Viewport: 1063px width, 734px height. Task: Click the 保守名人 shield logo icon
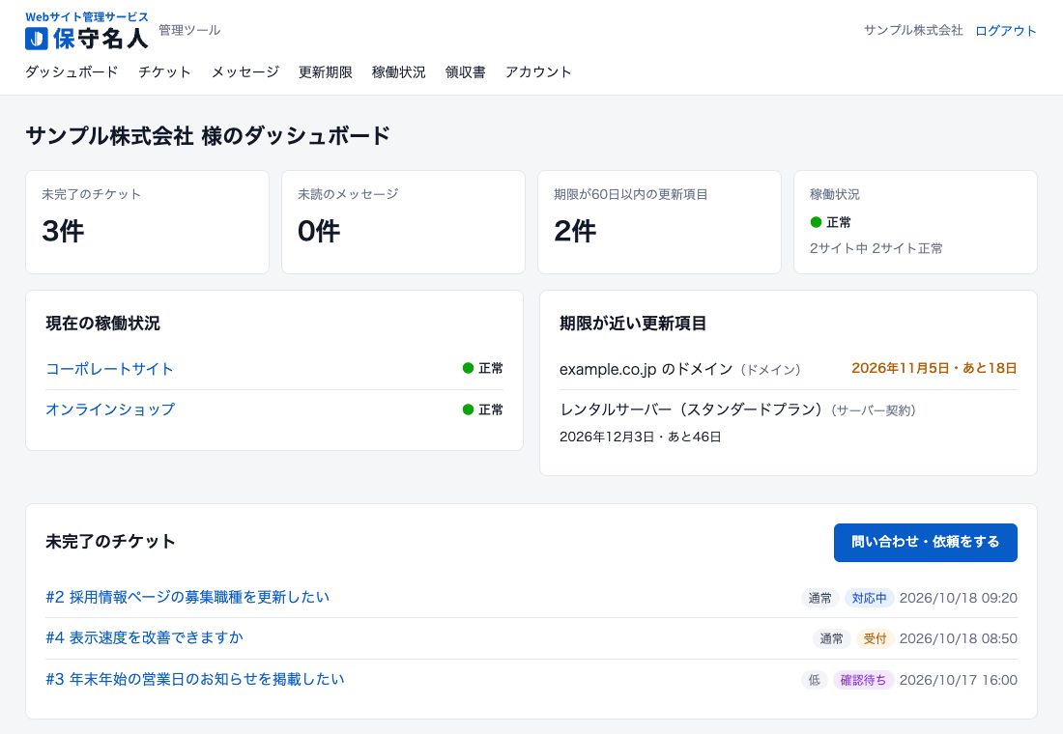tap(36, 39)
